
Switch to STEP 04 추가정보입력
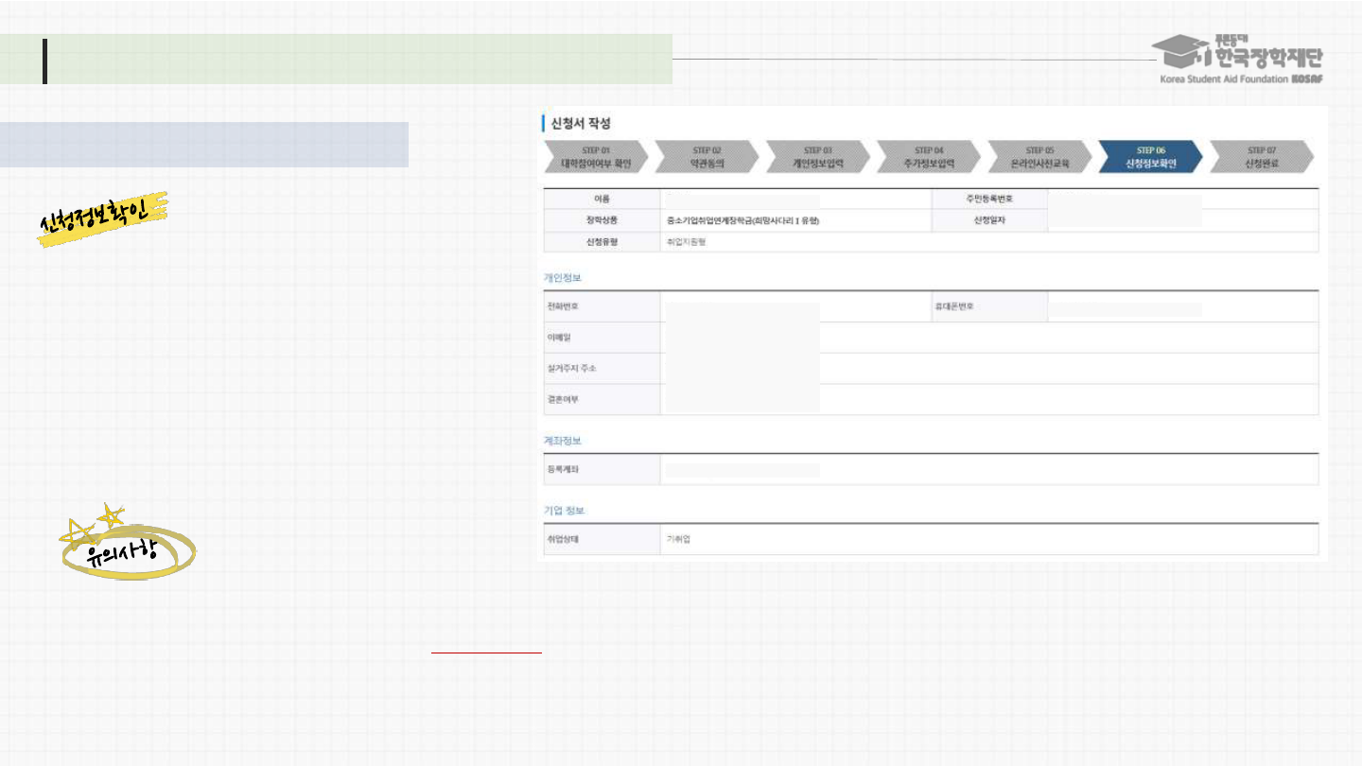click(x=929, y=157)
